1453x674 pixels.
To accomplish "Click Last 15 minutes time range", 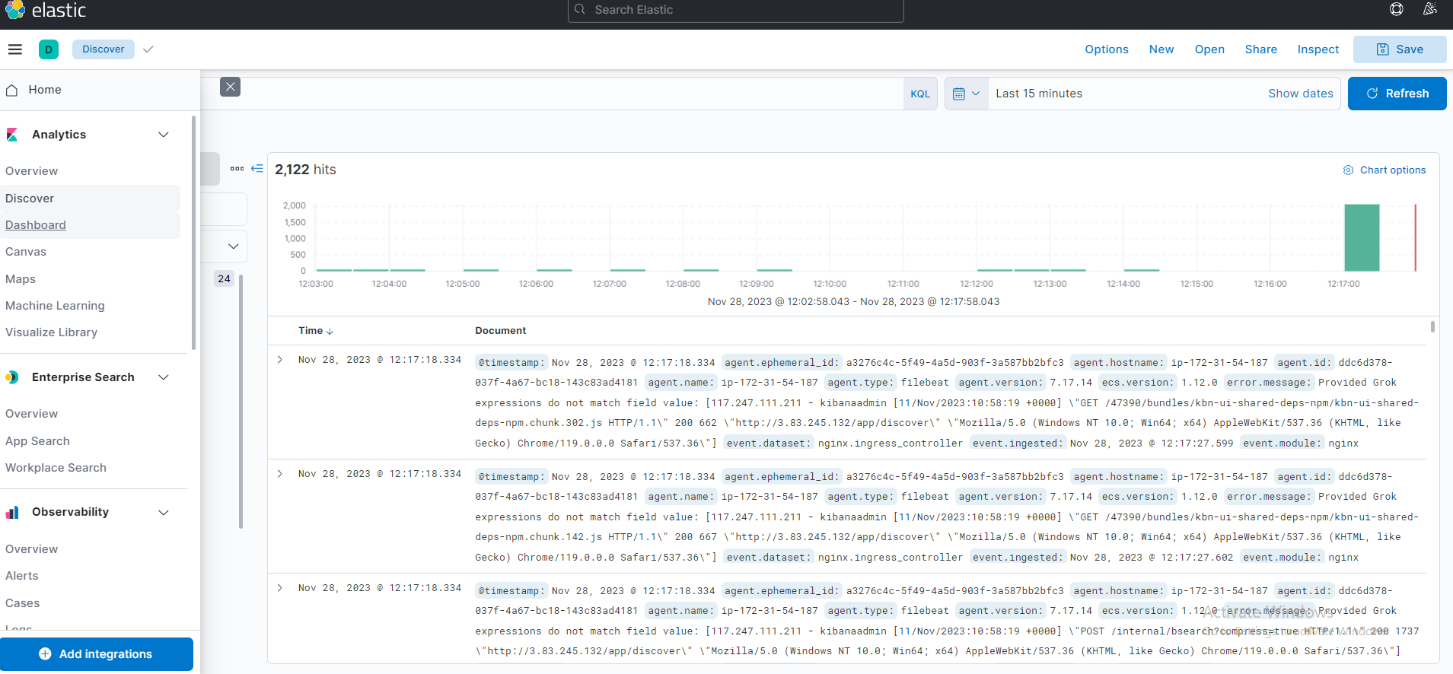I will 1039,94.
